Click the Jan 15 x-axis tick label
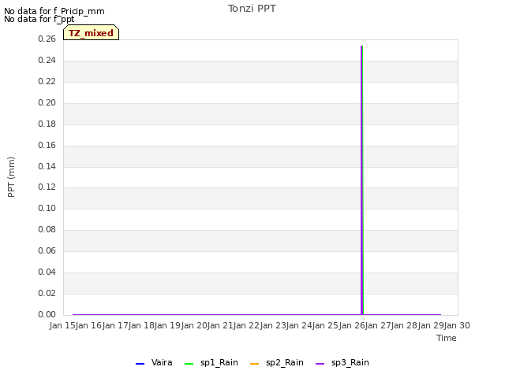This screenshot has height=378, width=505. point(62,325)
